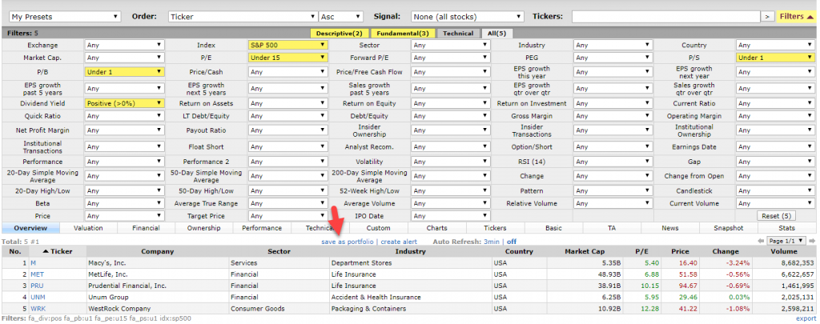Switch to the Financial view tab
820x324 pixels.
pos(147,228)
